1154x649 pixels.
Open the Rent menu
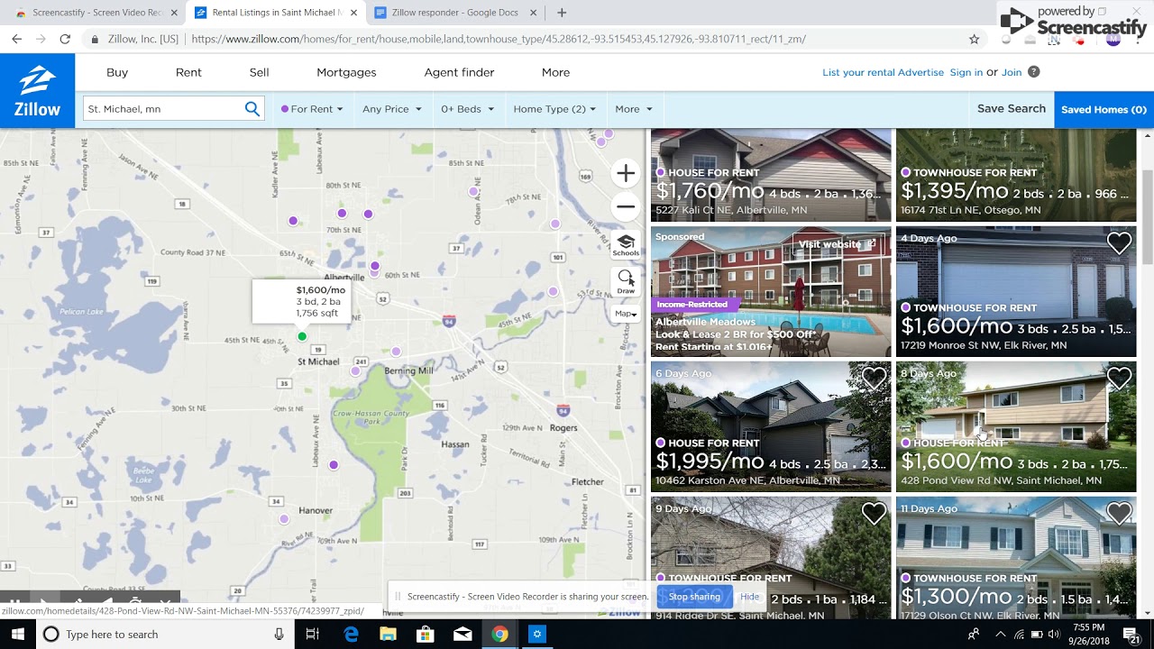188,72
